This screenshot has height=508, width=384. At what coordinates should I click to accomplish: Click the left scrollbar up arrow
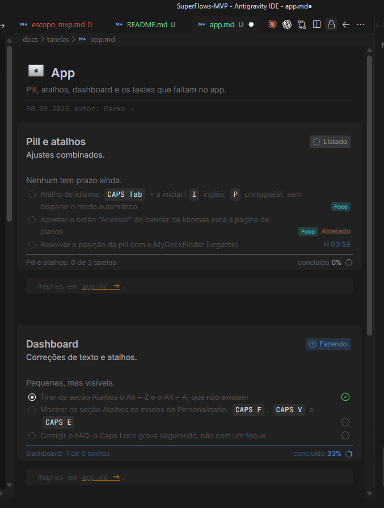click(x=9, y=40)
